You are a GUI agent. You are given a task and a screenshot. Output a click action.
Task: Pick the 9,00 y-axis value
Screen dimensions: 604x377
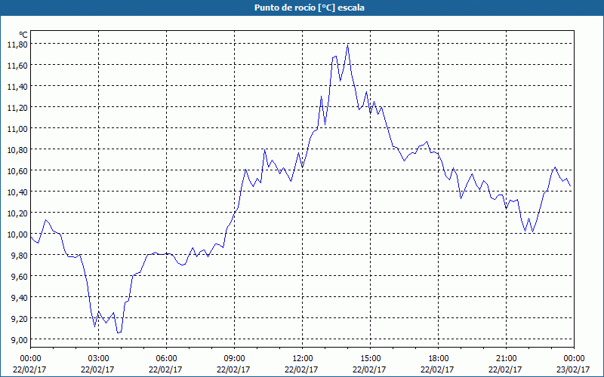coord(20,340)
